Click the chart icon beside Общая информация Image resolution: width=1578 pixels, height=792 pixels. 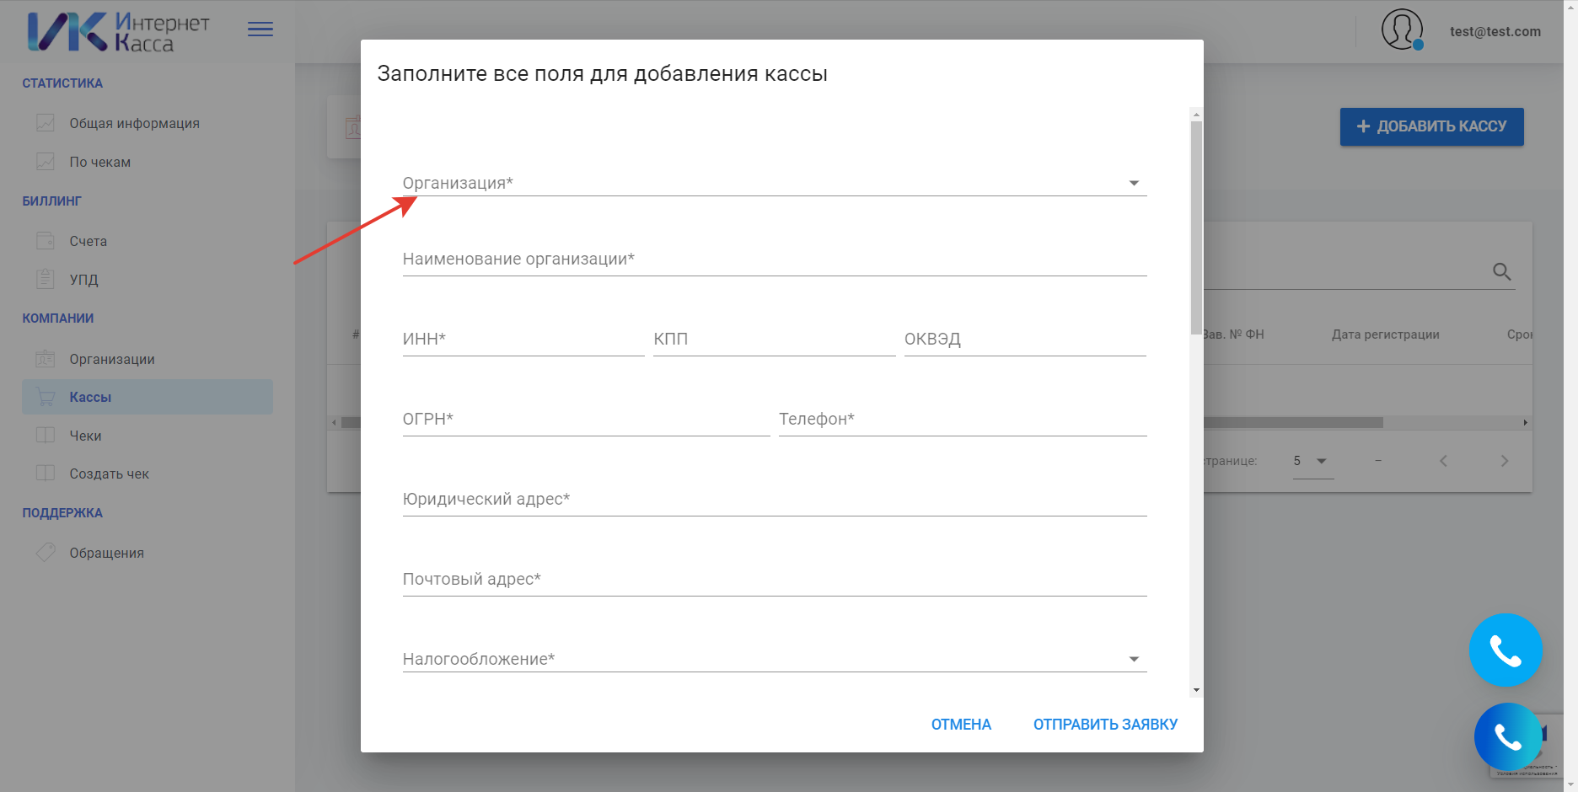(x=46, y=123)
